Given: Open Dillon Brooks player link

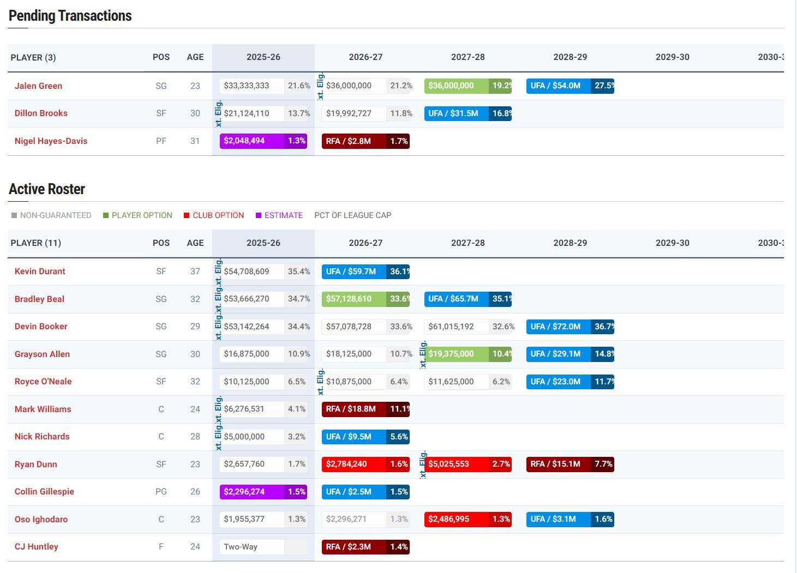Looking at the screenshot, I should 41,113.
